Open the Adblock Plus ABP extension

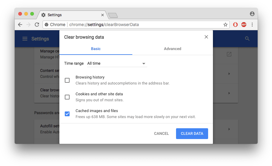tap(244, 25)
